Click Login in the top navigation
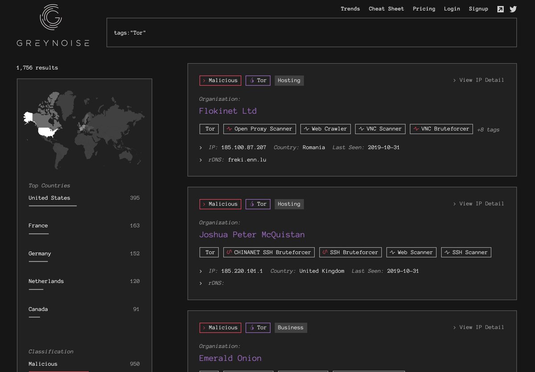The height and width of the screenshot is (372, 535). point(452,9)
